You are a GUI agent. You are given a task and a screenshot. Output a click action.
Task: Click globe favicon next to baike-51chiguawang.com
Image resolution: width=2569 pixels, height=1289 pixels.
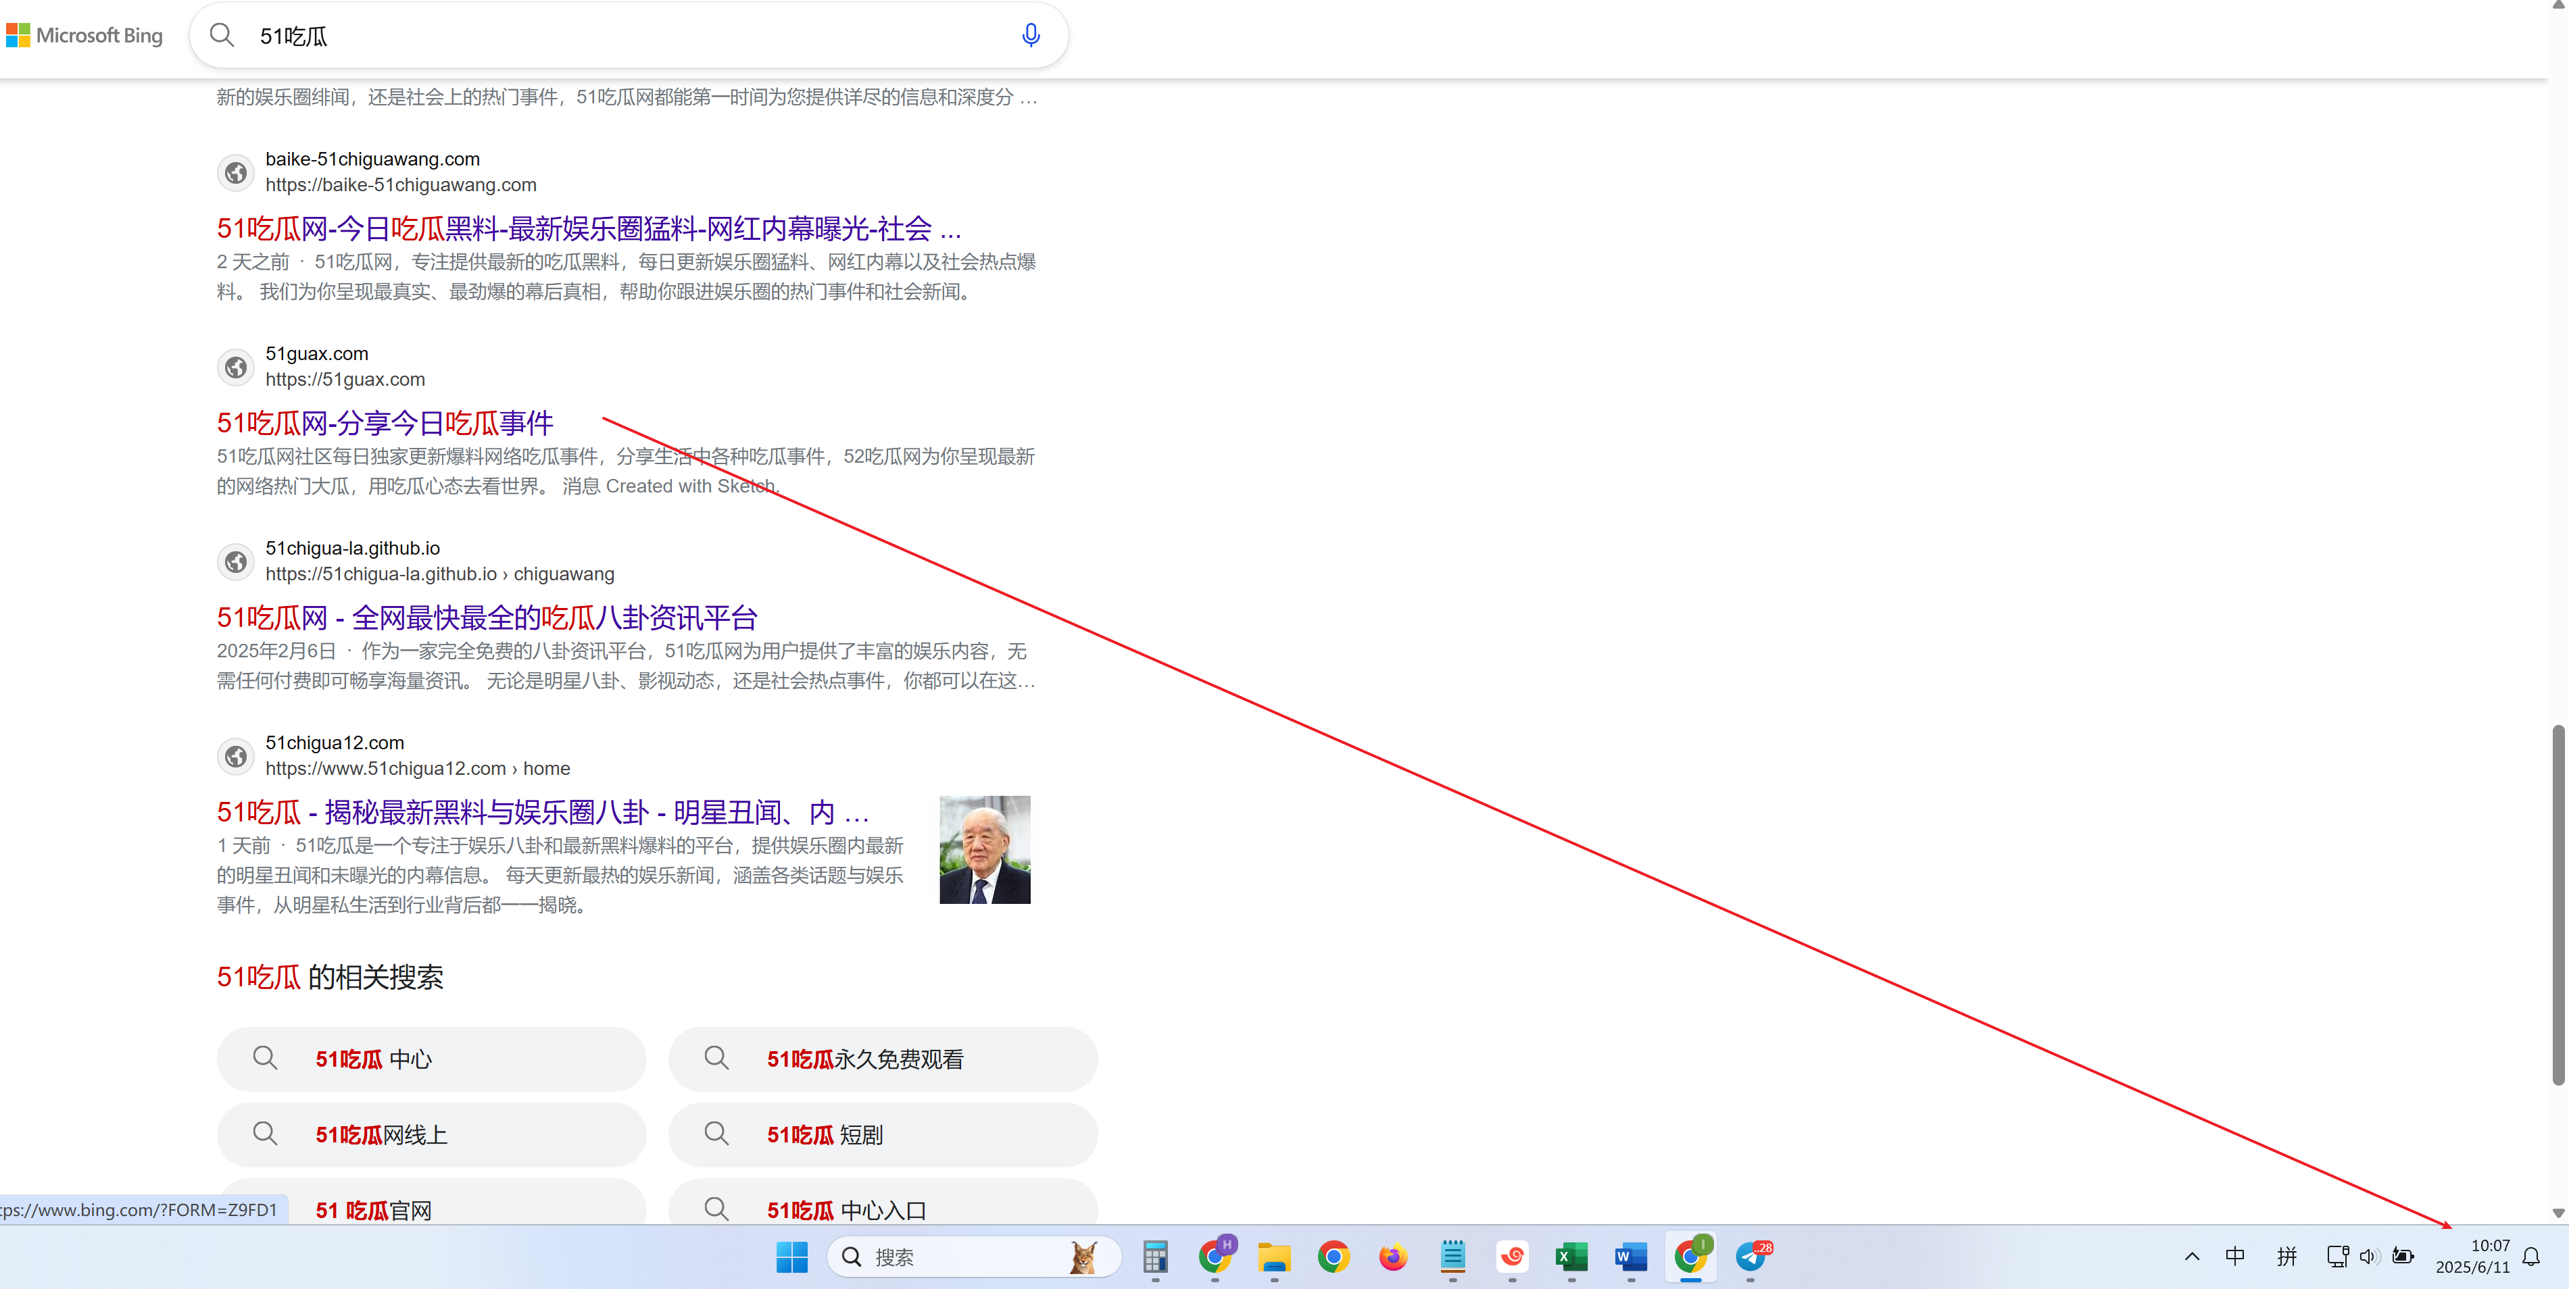pos(235,172)
